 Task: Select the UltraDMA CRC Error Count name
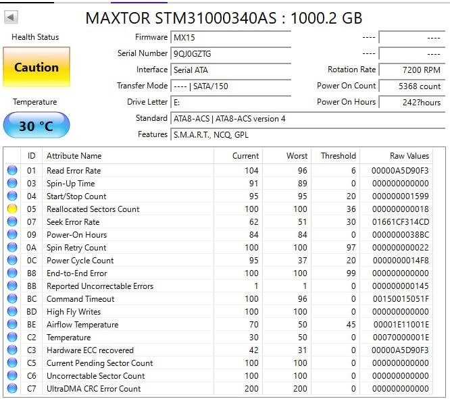[x=93, y=389]
